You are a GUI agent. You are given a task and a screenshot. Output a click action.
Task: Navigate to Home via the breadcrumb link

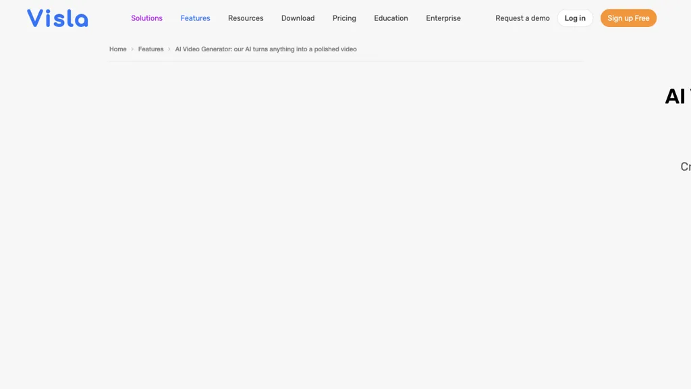pyautogui.click(x=117, y=49)
